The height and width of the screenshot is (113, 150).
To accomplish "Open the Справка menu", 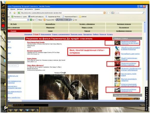I will (x=37, y=9).
